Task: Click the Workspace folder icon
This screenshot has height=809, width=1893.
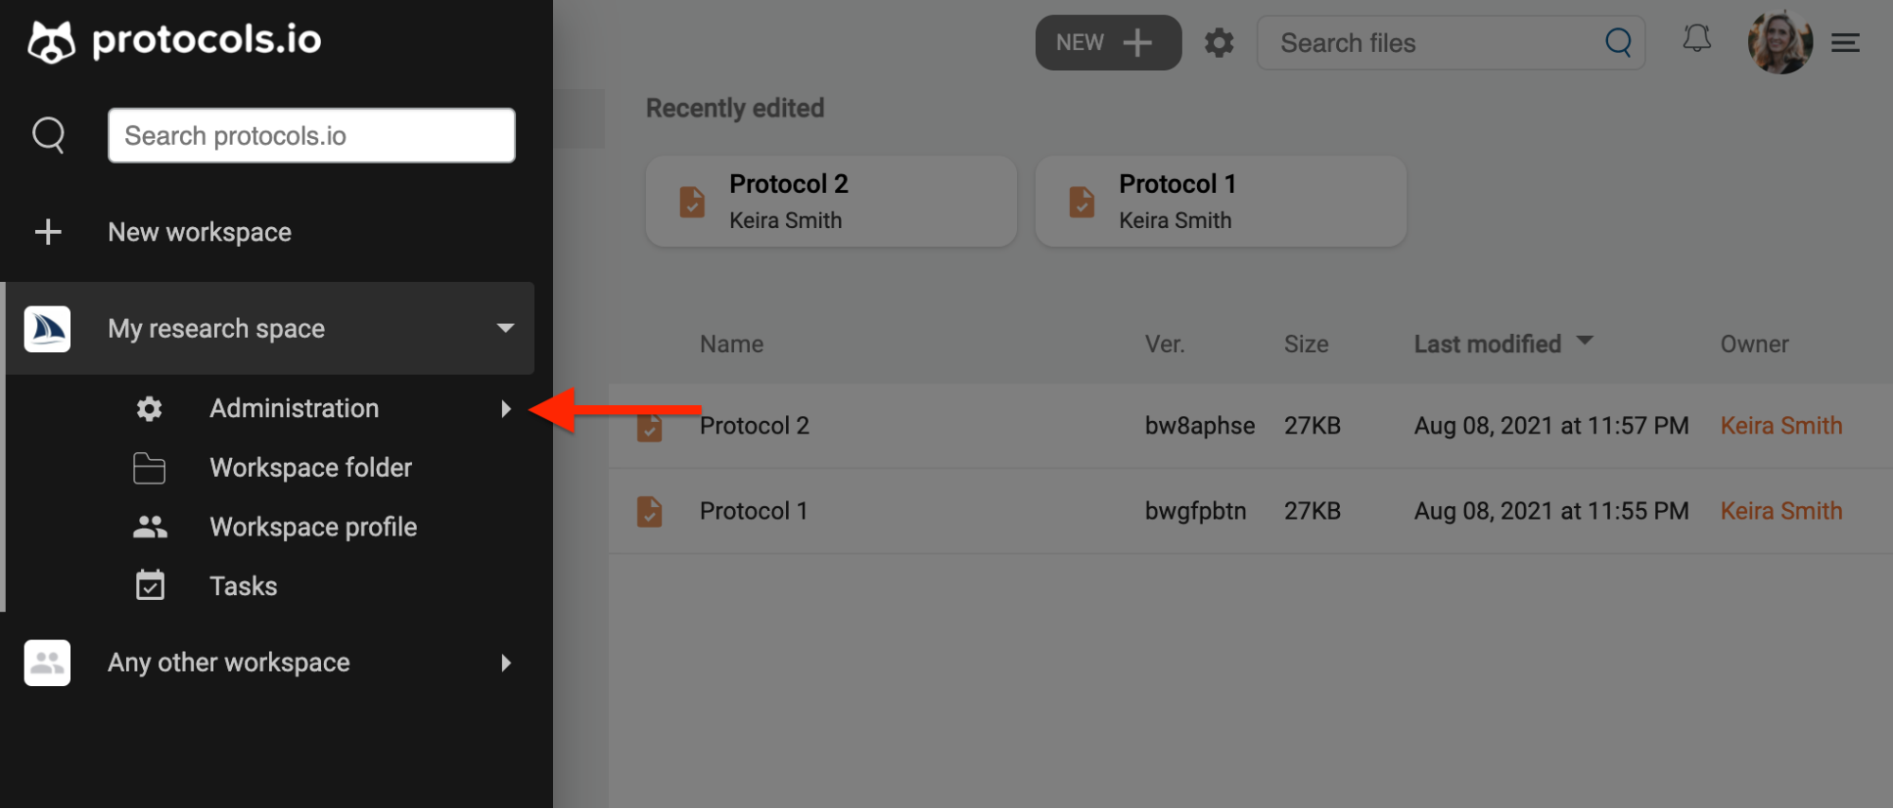Action: (x=149, y=467)
